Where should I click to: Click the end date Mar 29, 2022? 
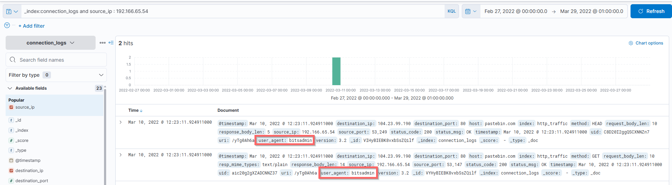click(592, 11)
